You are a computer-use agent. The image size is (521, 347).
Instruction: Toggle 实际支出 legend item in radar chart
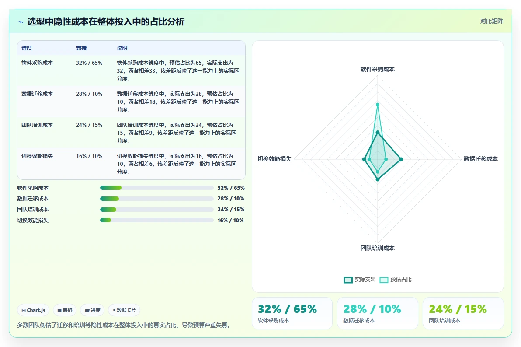click(360, 280)
